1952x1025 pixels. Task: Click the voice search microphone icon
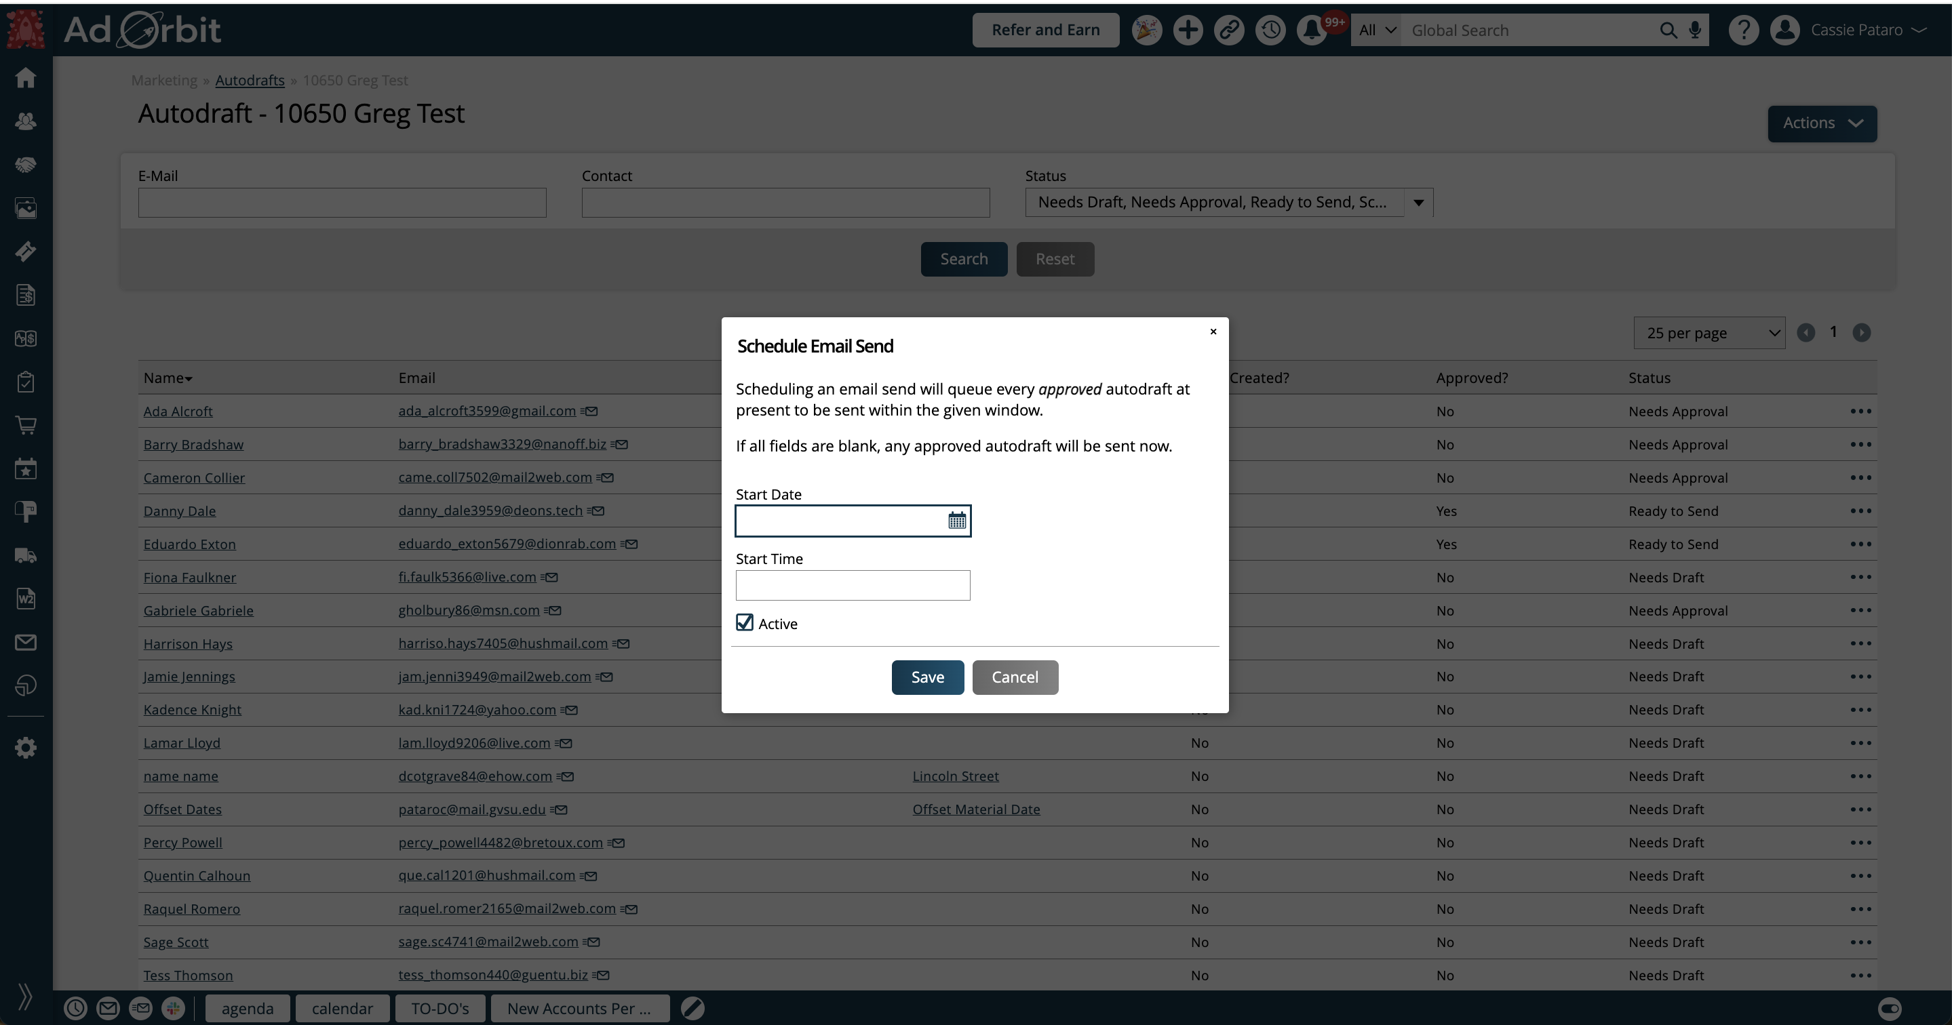[x=1695, y=31]
